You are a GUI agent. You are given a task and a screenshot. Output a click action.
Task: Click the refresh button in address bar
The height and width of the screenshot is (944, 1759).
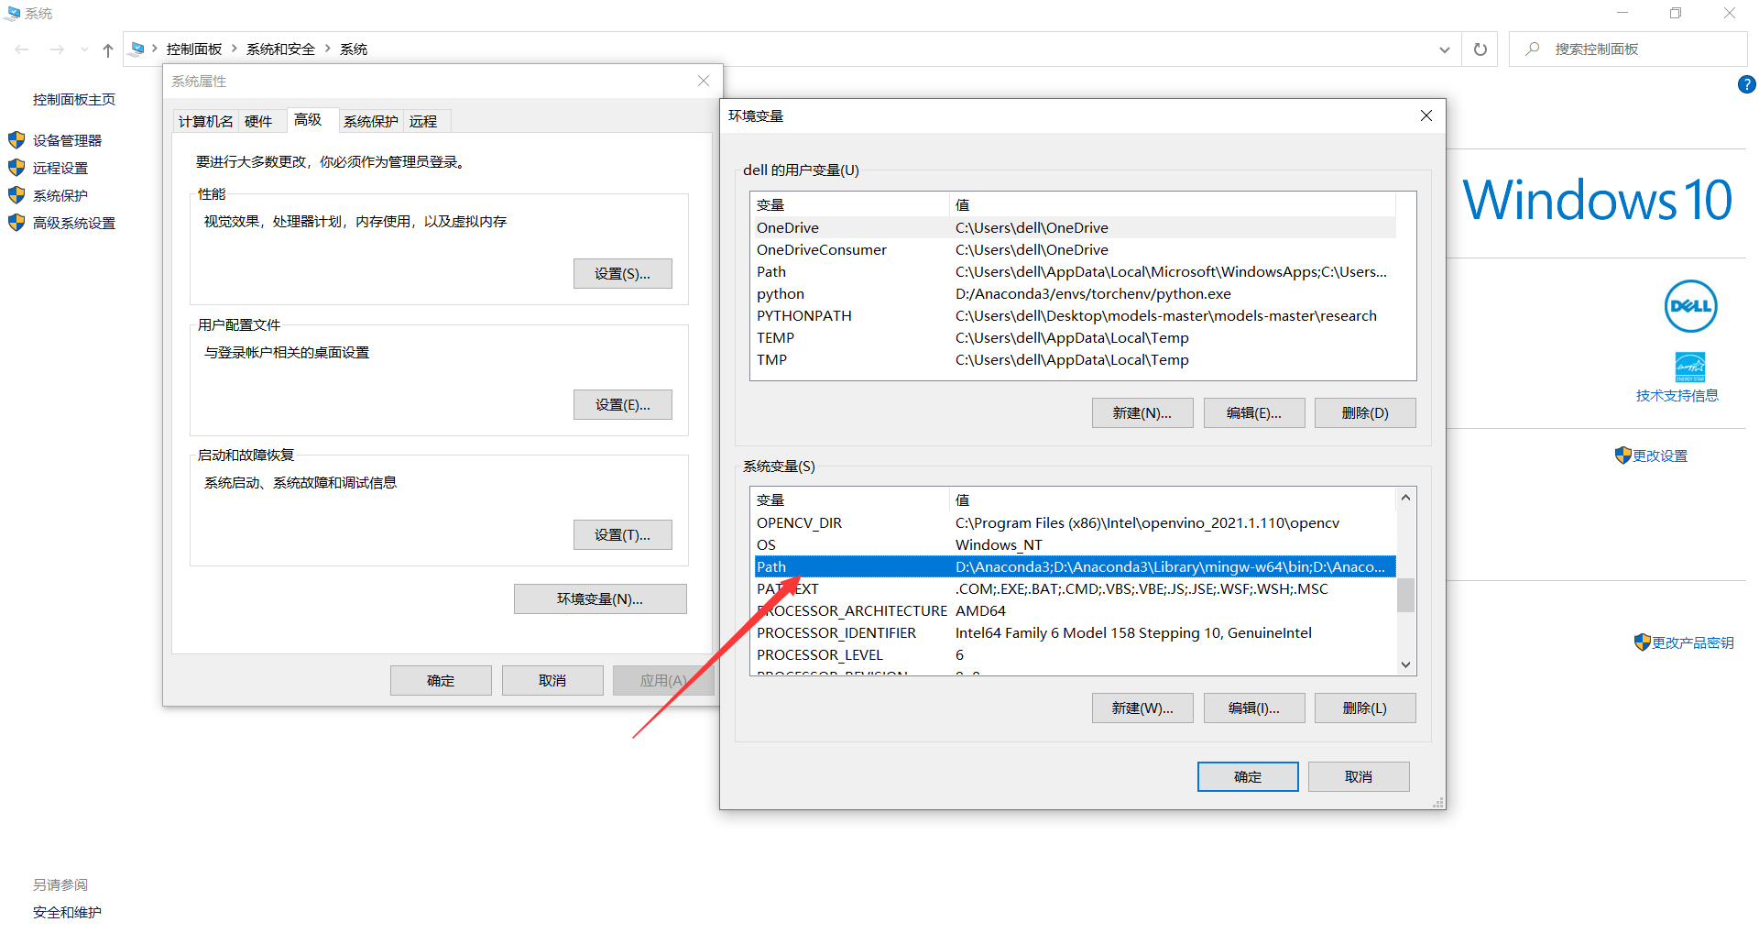pyautogui.click(x=1480, y=49)
